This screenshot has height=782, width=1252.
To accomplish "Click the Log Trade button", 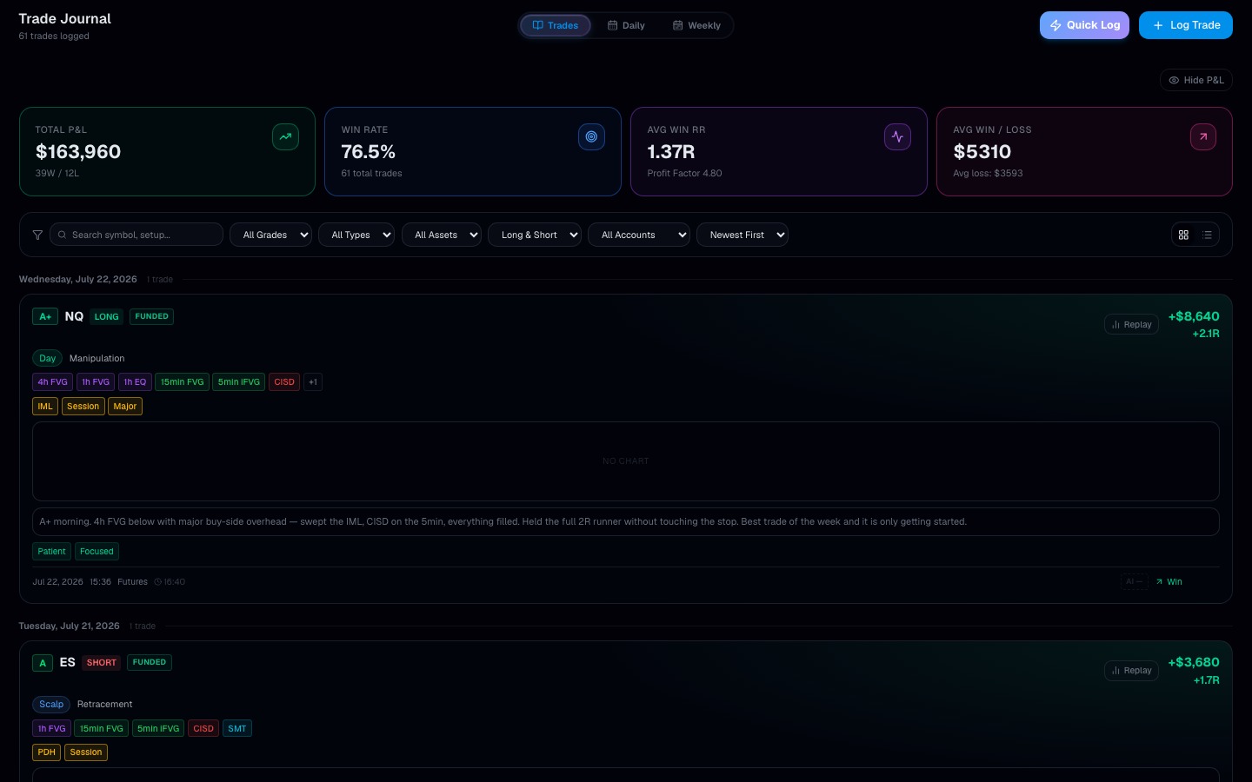I will (1186, 25).
